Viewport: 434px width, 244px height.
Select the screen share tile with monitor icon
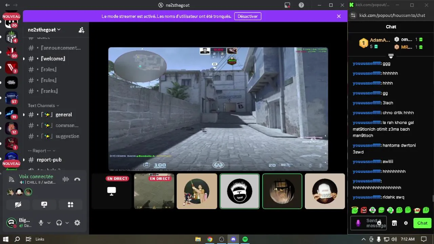pyautogui.click(x=111, y=191)
